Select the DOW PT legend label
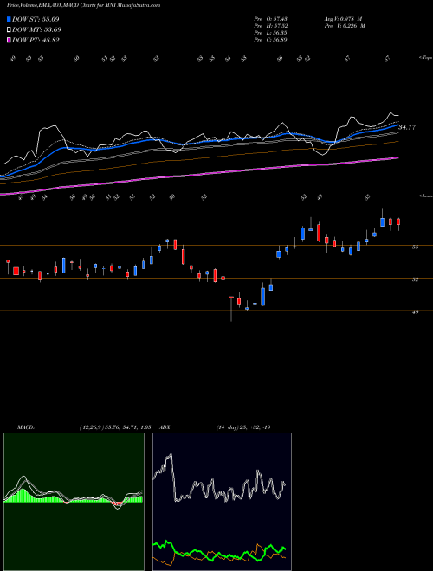This screenshot has height=571, width=433. (36, 40)
